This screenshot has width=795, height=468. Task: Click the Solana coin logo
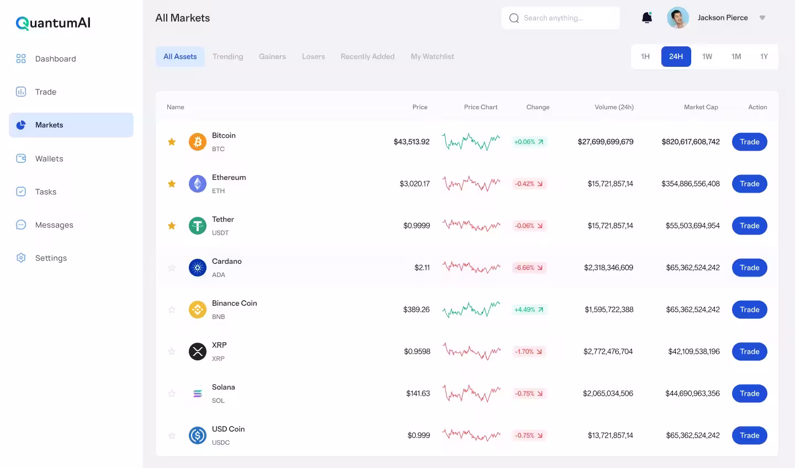[198, 393]
